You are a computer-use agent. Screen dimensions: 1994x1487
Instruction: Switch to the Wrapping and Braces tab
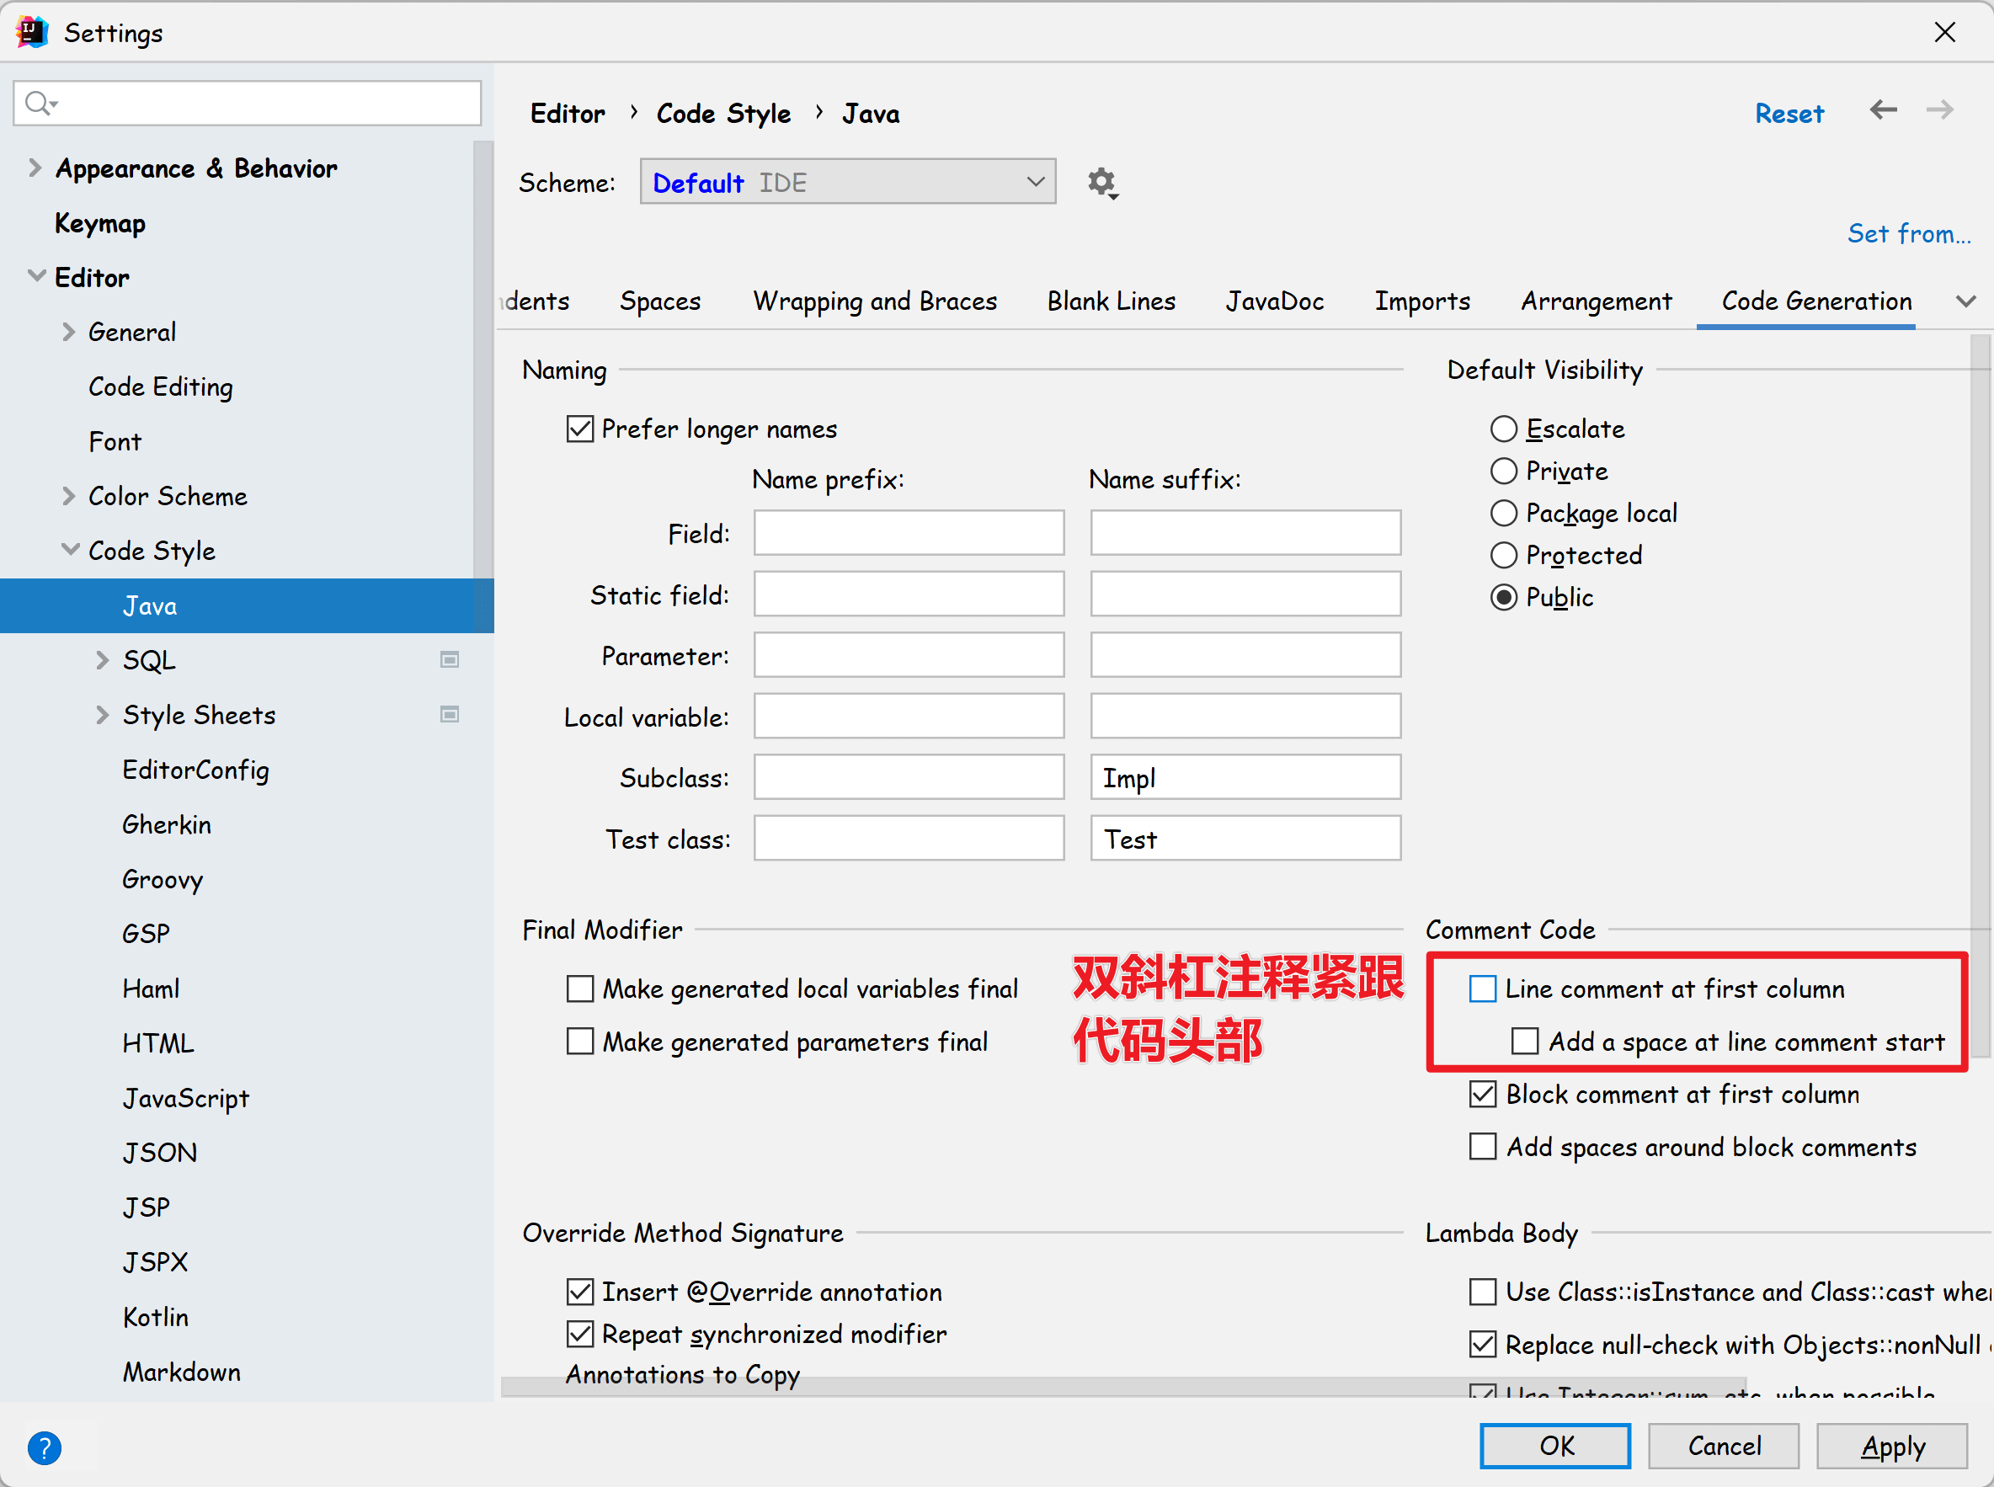[874, 301]
